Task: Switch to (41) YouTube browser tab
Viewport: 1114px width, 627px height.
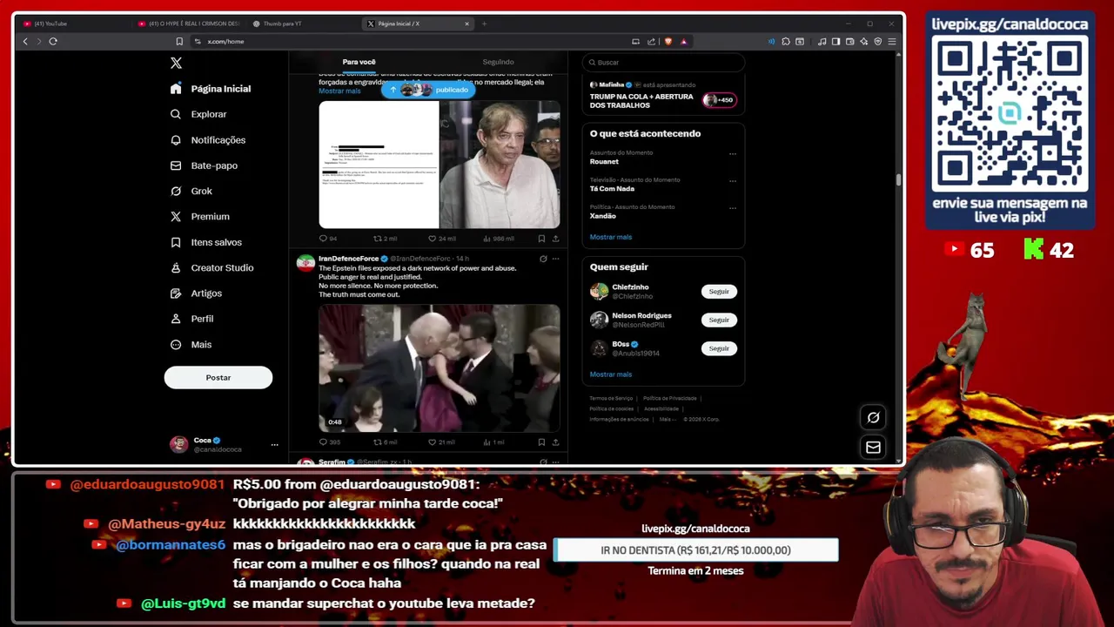Action: 73,24
